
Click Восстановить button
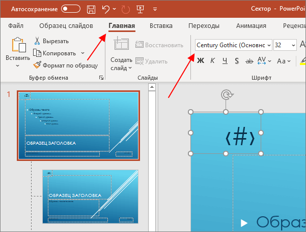click(159, 45)
